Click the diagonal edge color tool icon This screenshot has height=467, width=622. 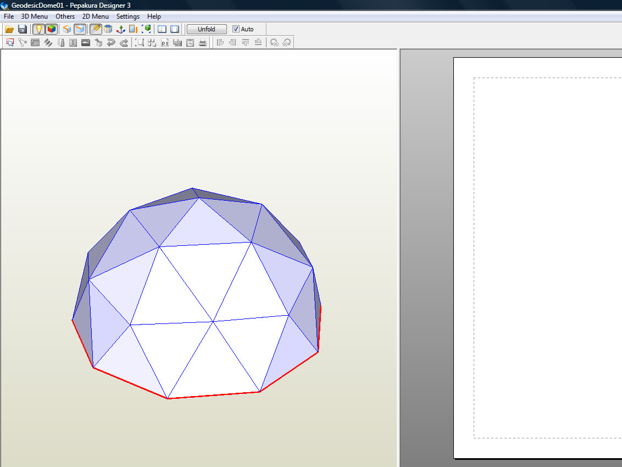48,42
